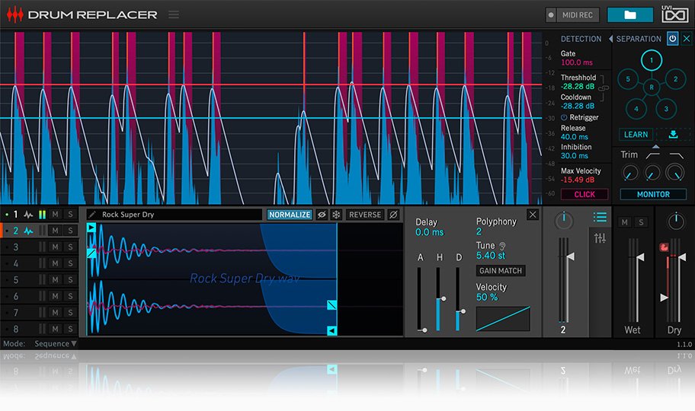Solo layer 1
695x411 pixels.
(70, 215)
